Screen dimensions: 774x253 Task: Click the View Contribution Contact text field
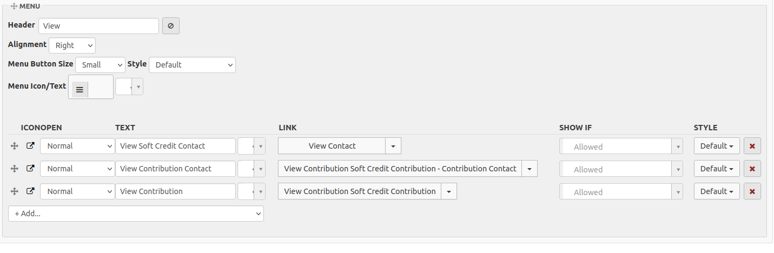[175, 169]
